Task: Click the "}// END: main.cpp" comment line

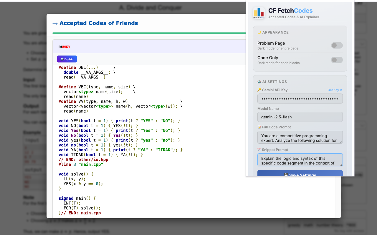Action: (80, 213)
